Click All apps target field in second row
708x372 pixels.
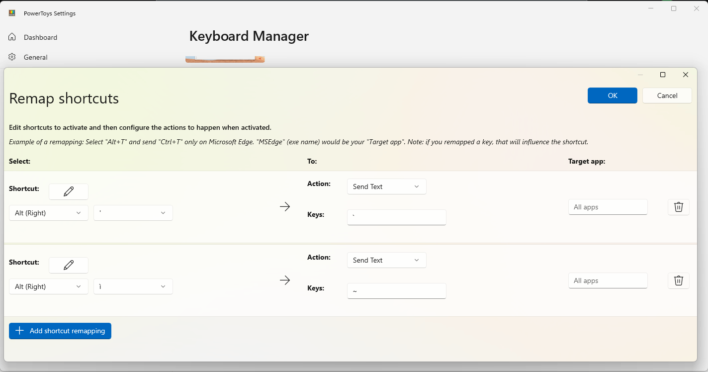tap(608, 280)
